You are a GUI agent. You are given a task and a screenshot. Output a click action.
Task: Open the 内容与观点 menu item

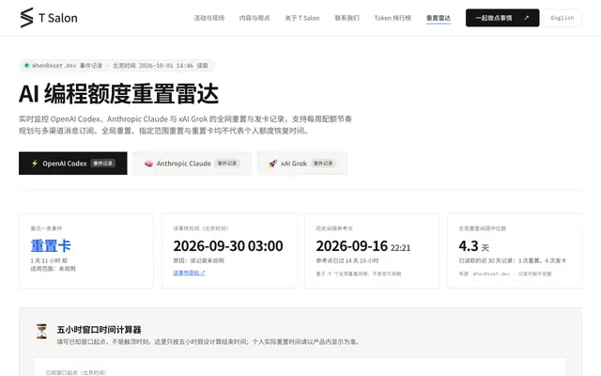point(254,18)
